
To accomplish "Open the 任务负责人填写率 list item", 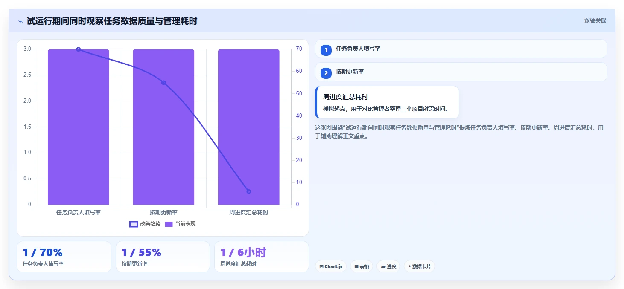I will point(461,49).
